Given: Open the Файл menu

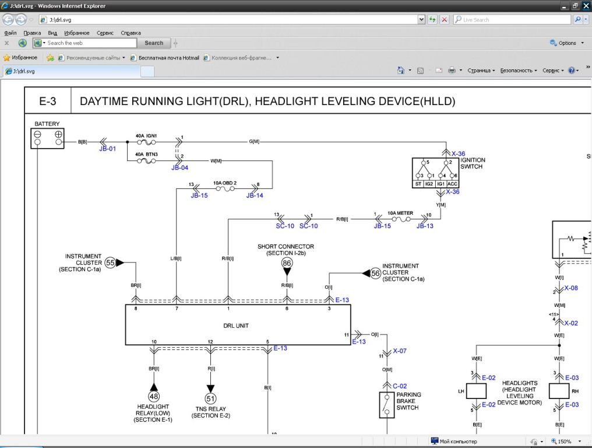Looking at the screenshot, I should click(10, 33).
